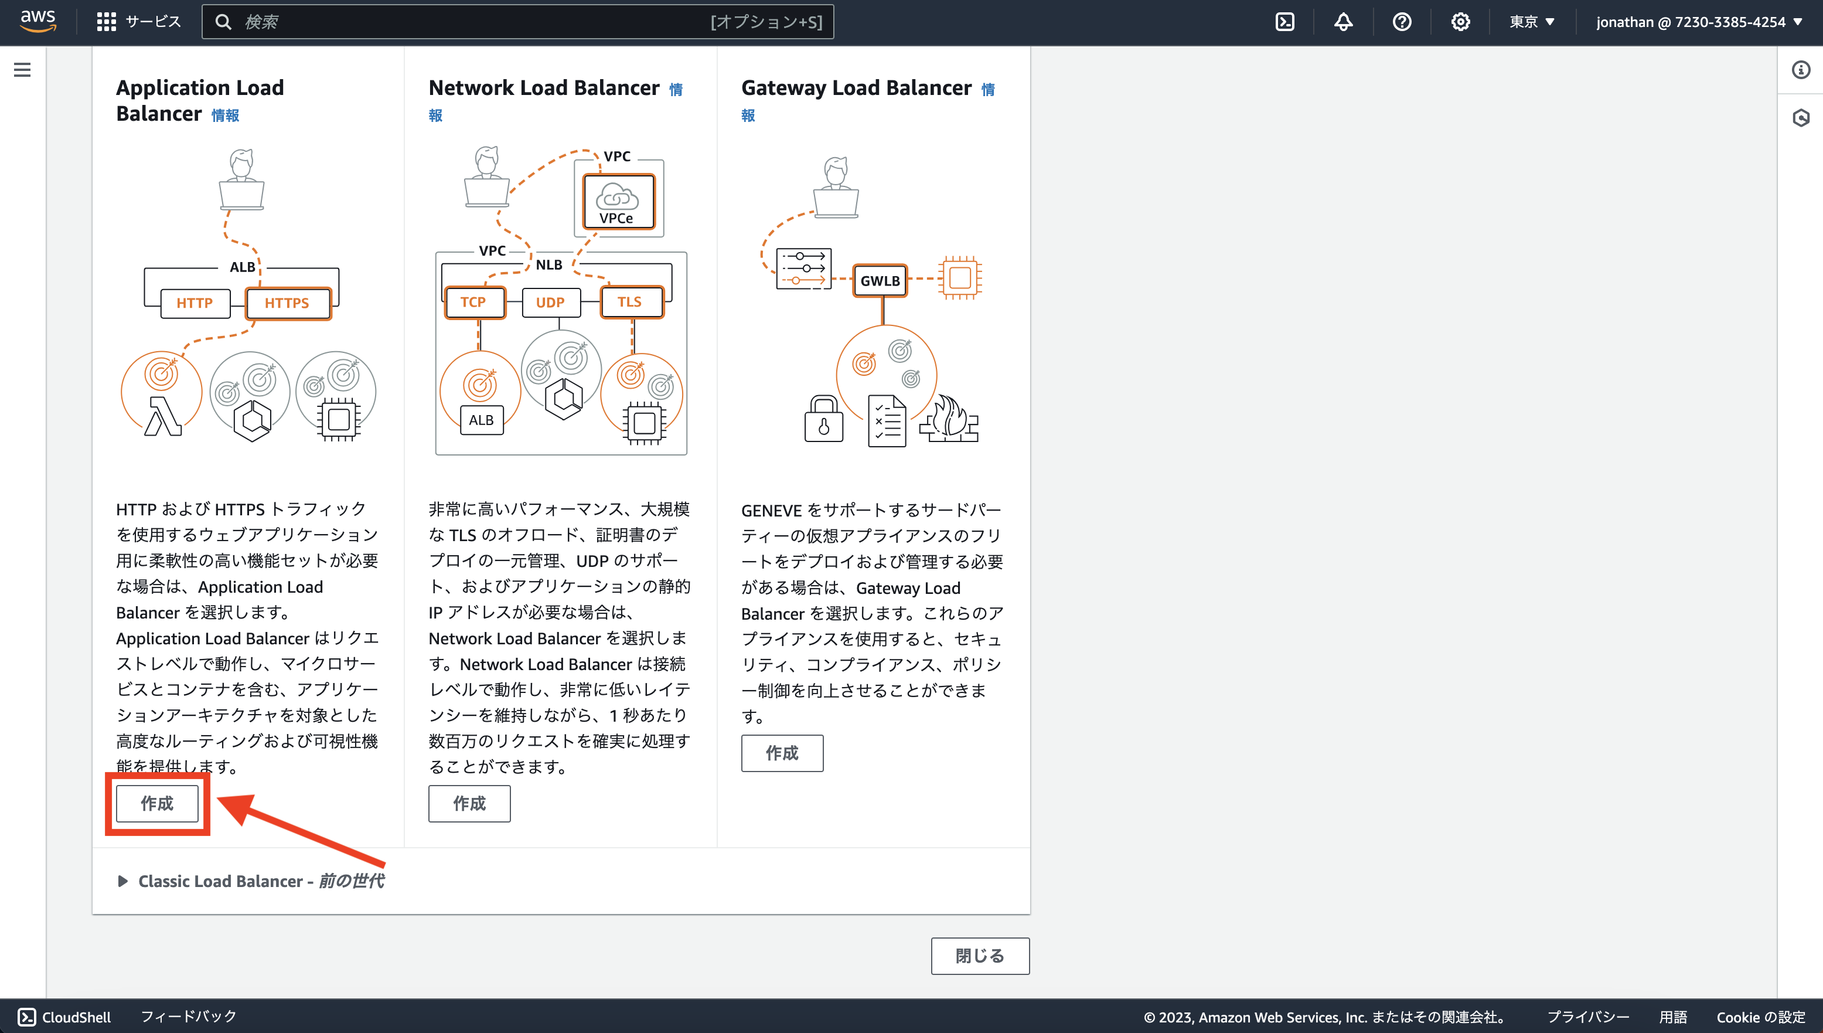
Task: Open the settings gear icon
Action: pyautogui.click(x=1460, y=21)
